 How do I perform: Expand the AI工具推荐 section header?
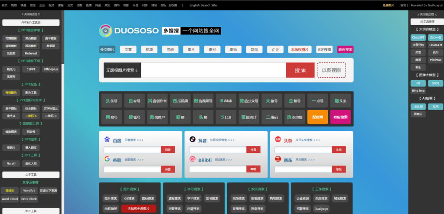[427, 22]
